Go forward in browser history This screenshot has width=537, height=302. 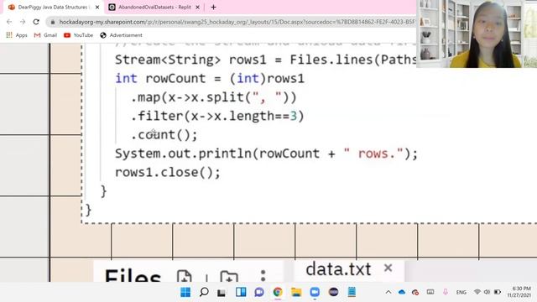point(23,22)
